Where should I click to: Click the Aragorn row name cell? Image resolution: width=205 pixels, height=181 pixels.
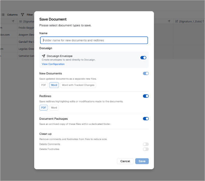[26, 35]
